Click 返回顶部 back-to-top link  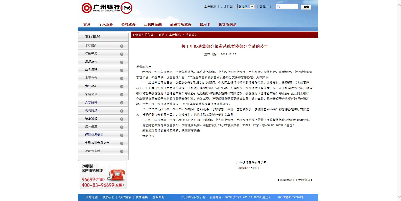(286, 180)
